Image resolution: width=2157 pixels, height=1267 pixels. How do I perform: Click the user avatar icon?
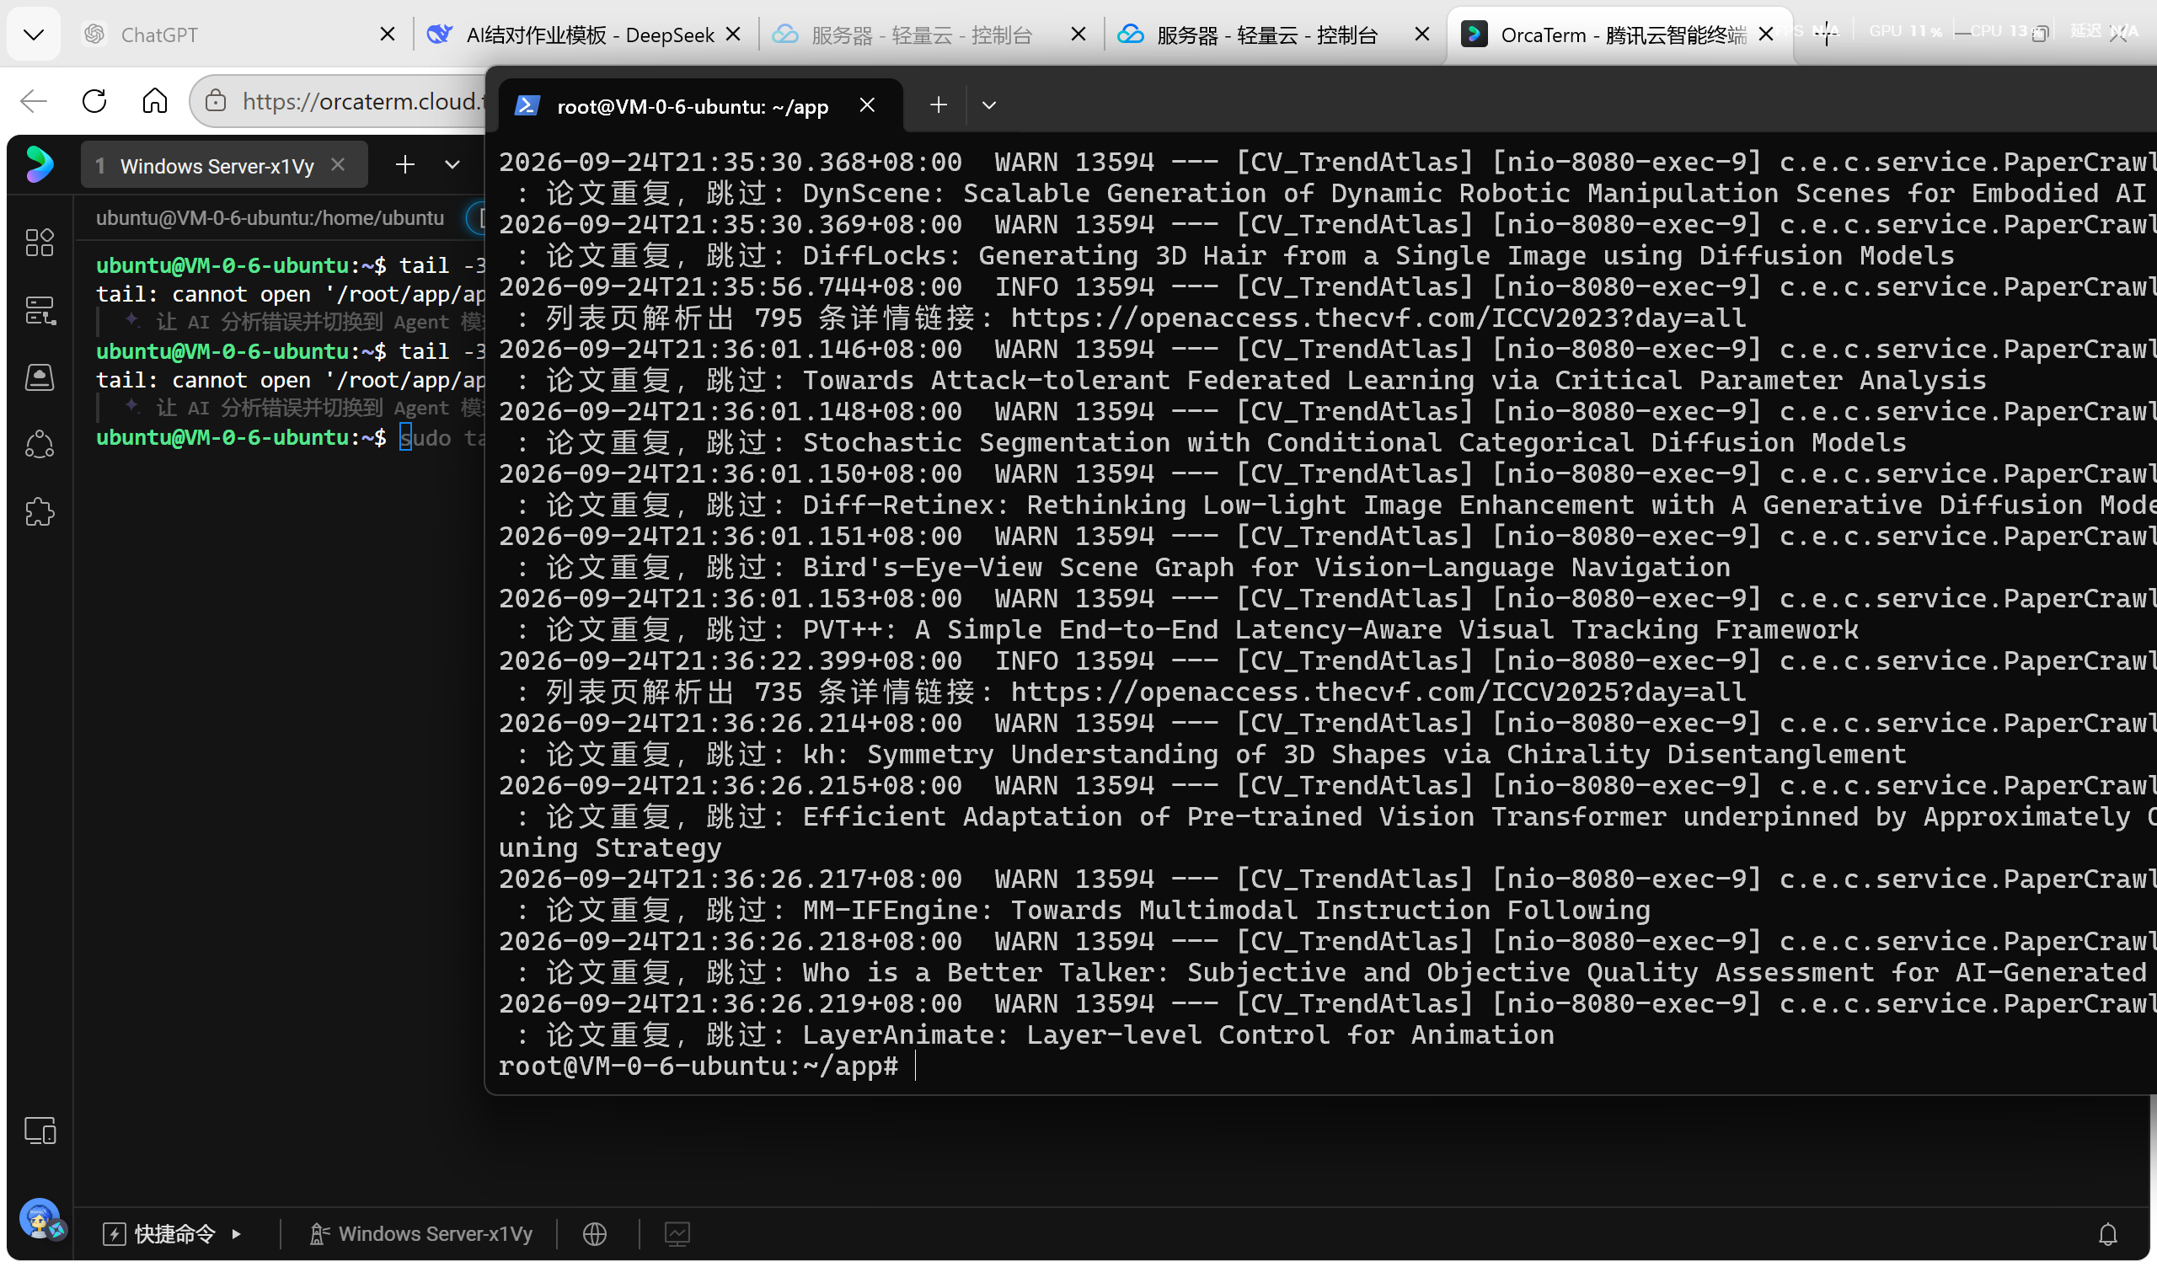pos(40,1218)
